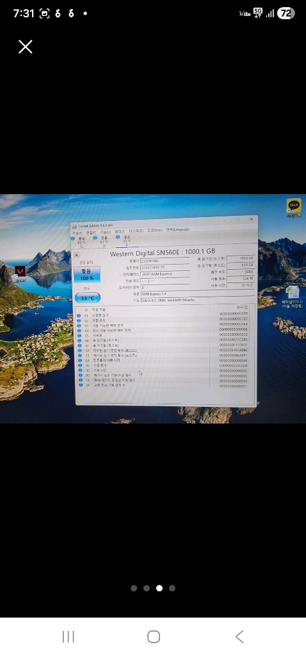Click raw value ending 21C384
This screenshot has width=306, height=656.
point(233,339)
